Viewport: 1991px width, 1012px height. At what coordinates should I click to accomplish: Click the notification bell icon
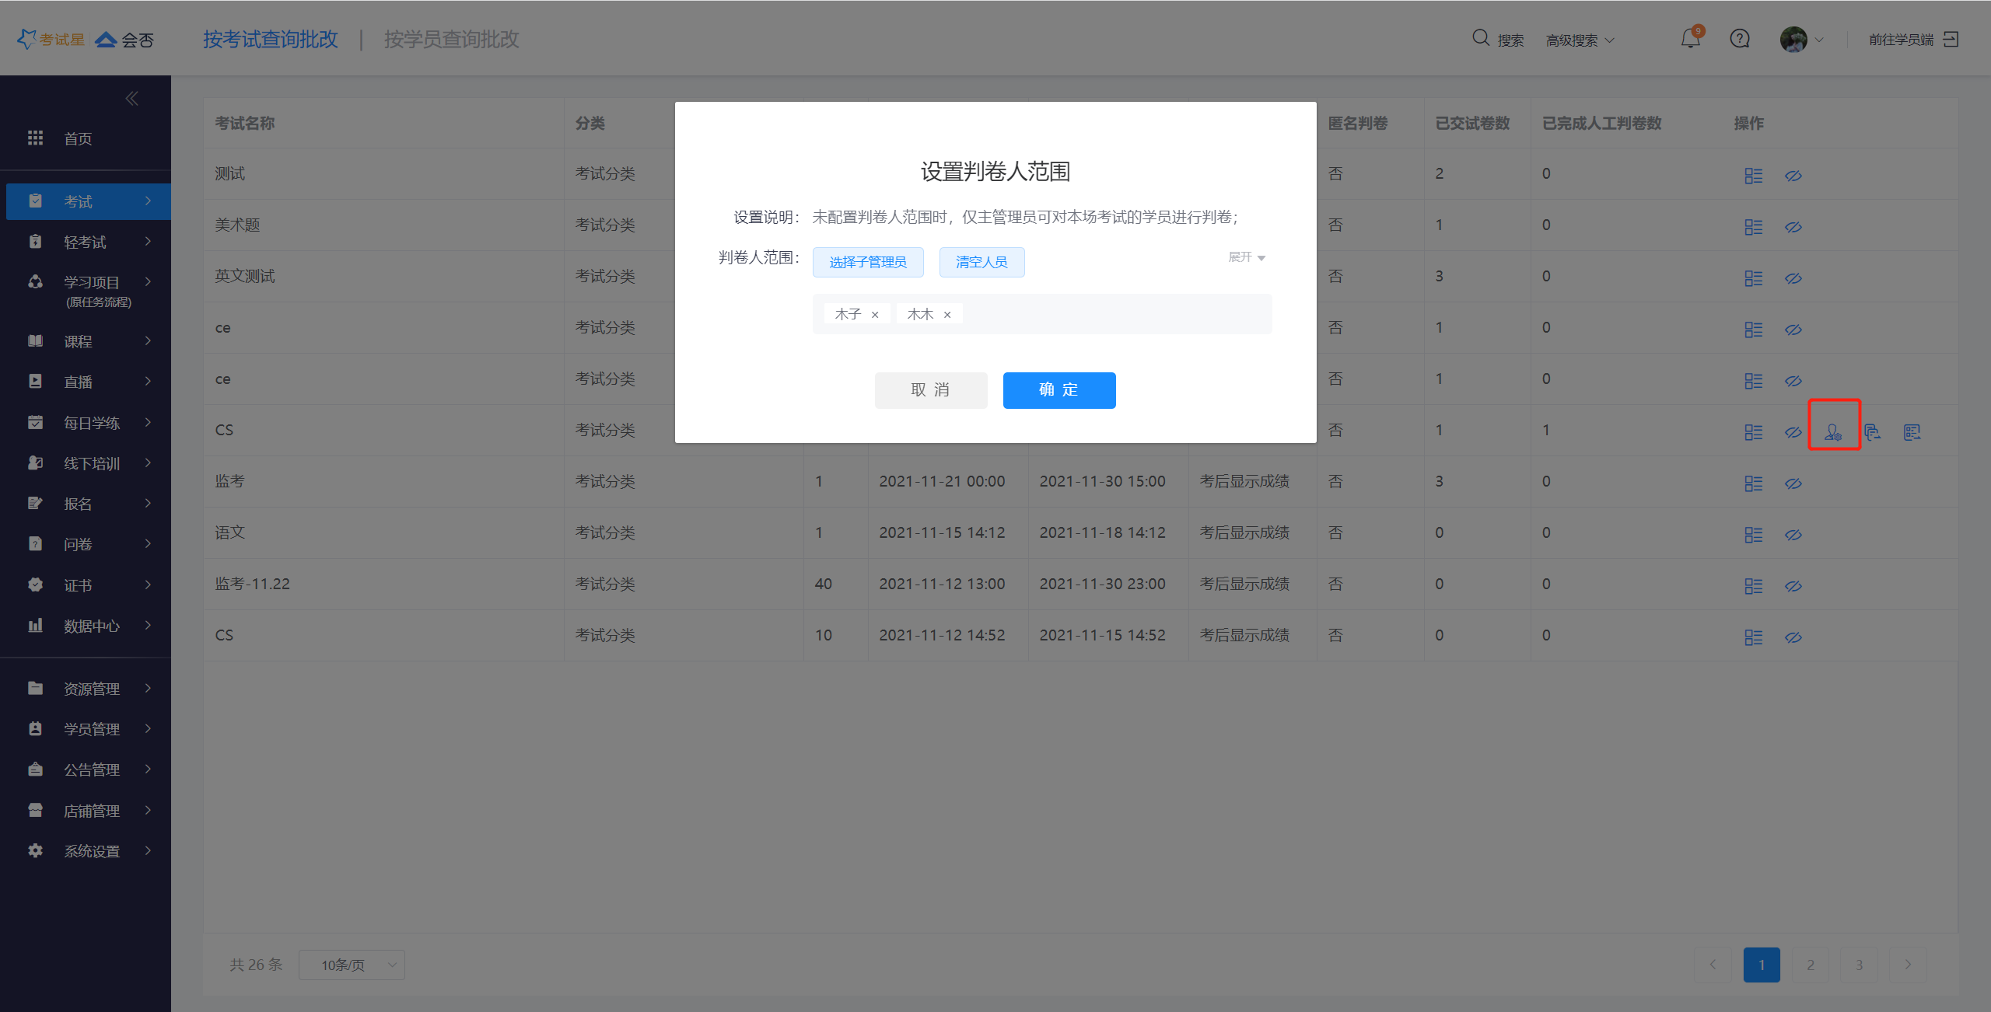pos(1690,38)
